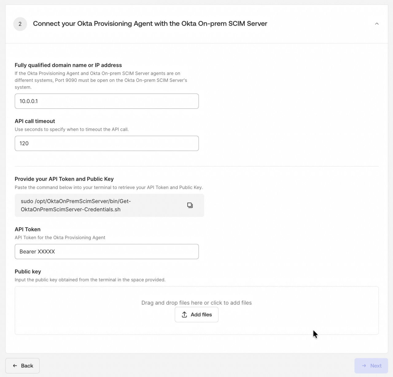Image resolution: width=393 pixels, height=377 pixels.
Task: Click the drag and drop file area
Action: pyautogui.click(x=196, y=310)
